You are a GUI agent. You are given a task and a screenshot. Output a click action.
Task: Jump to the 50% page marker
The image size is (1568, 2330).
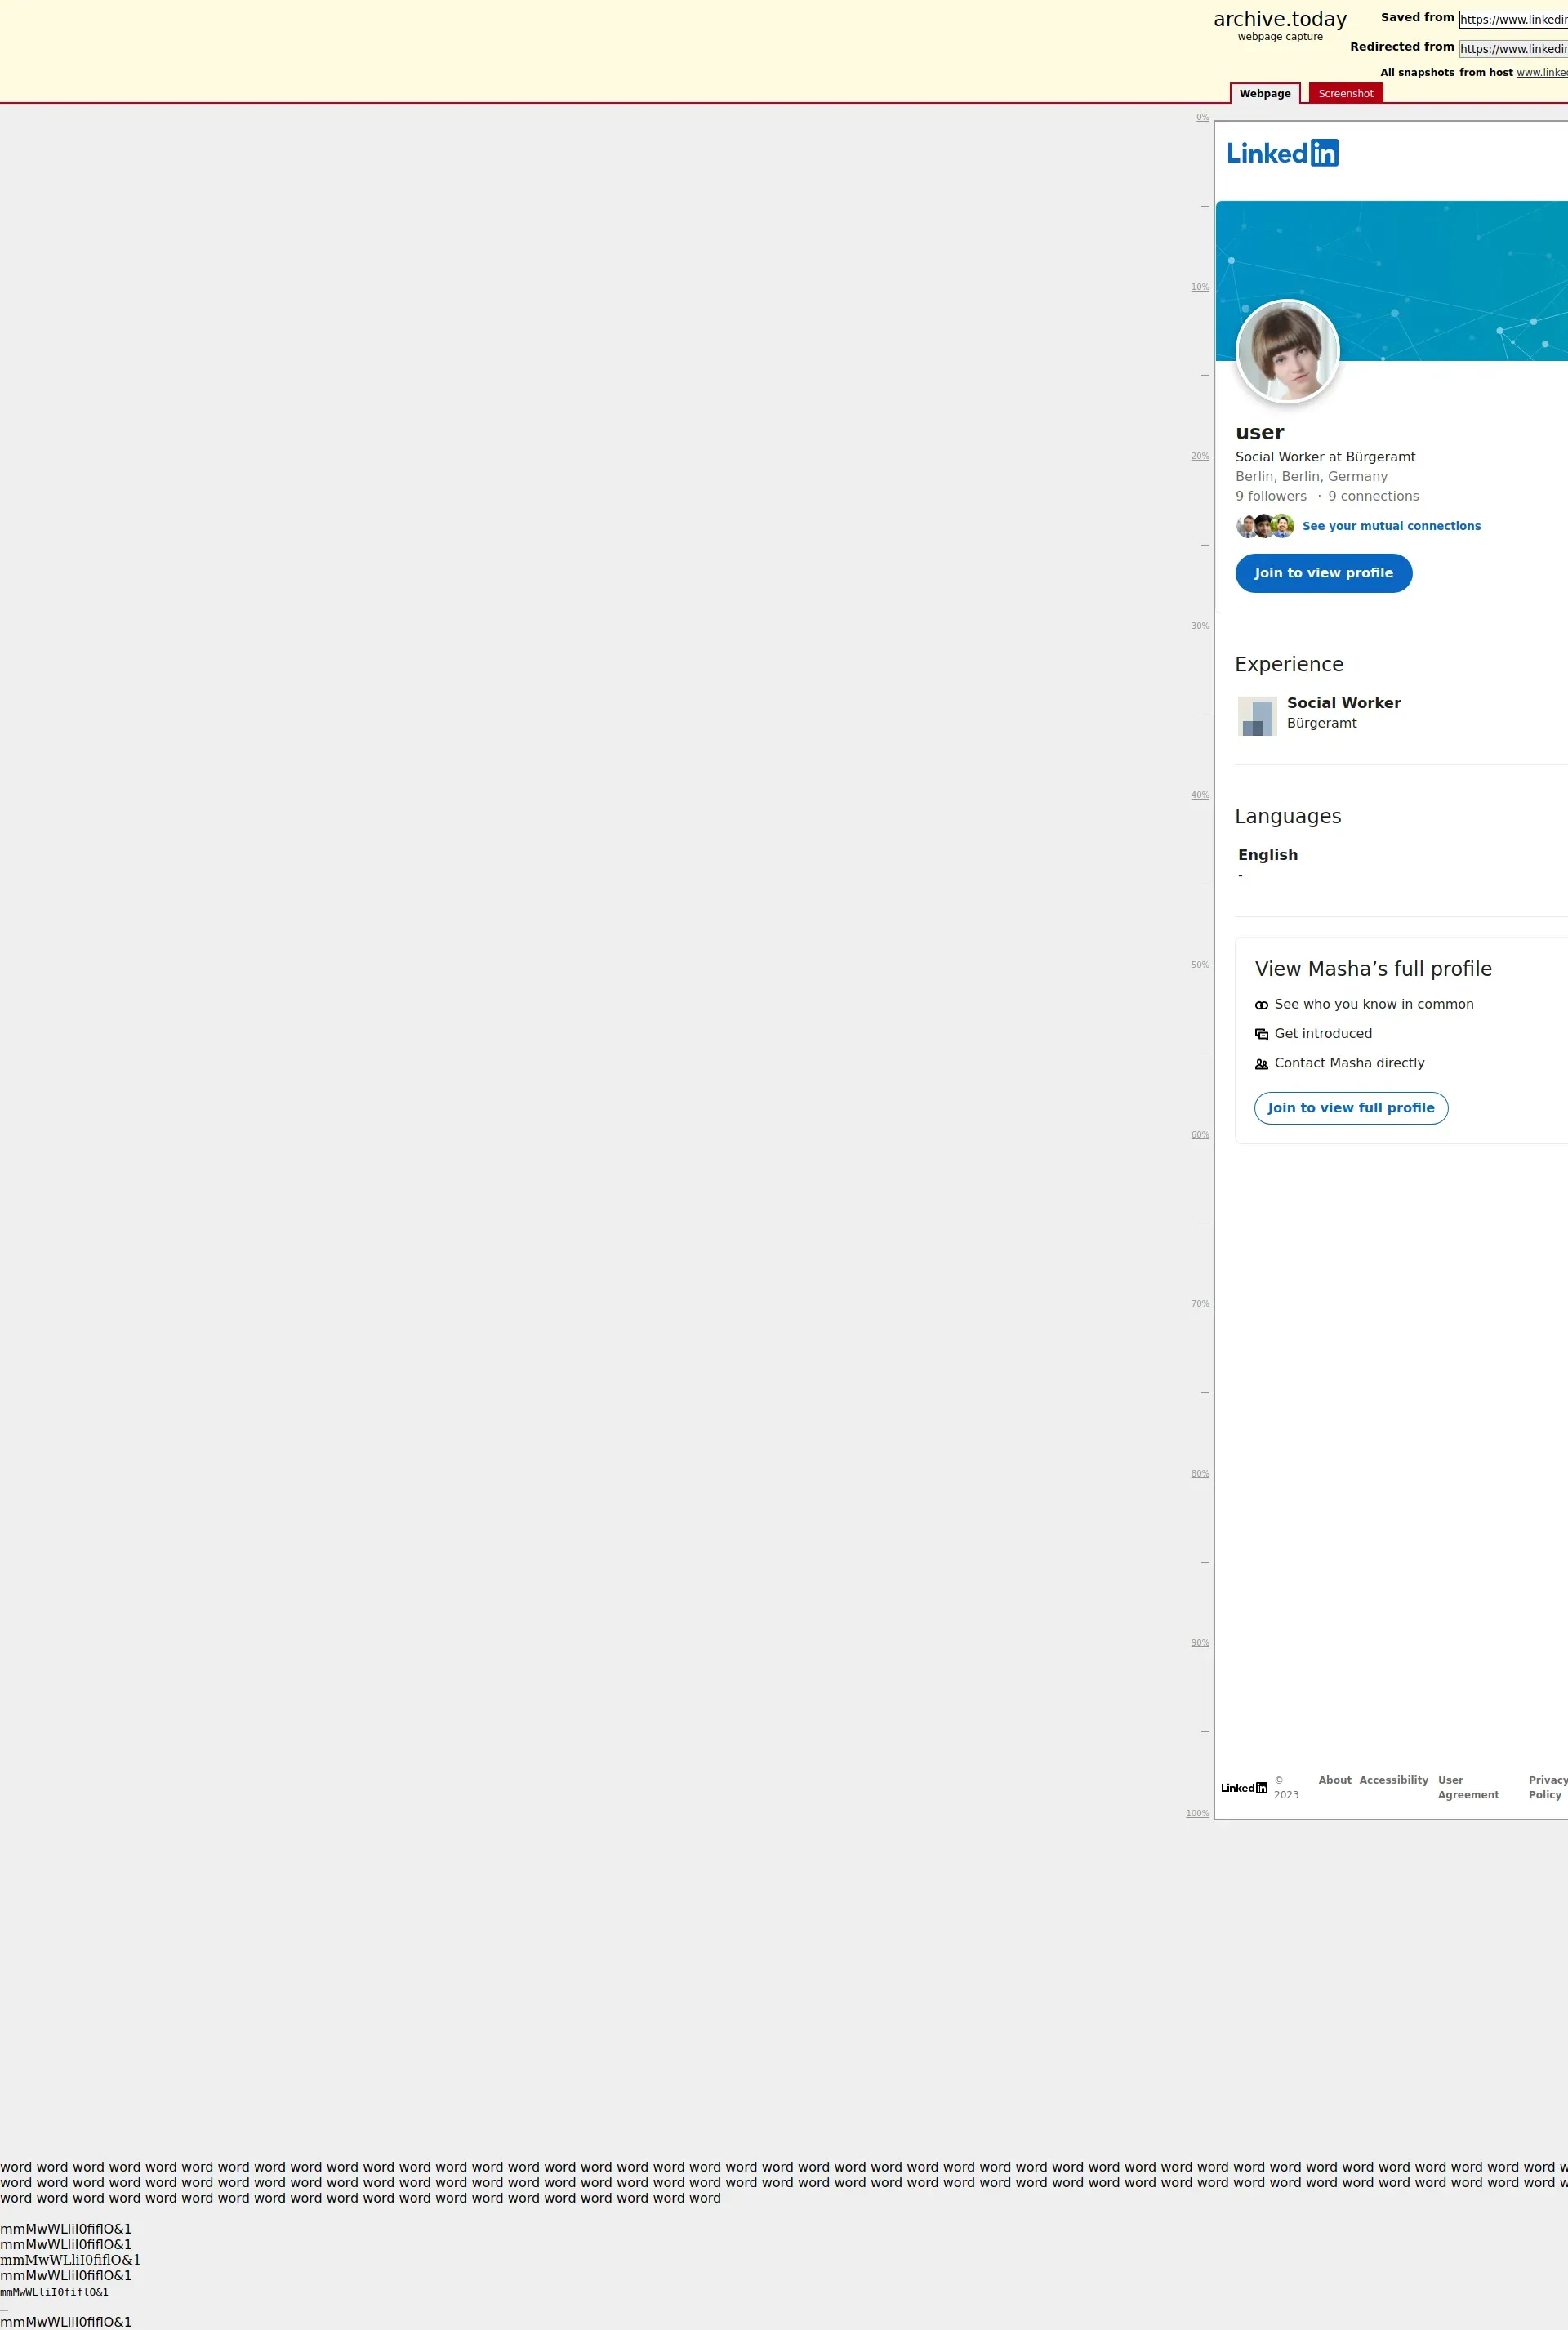[1199, 965]
